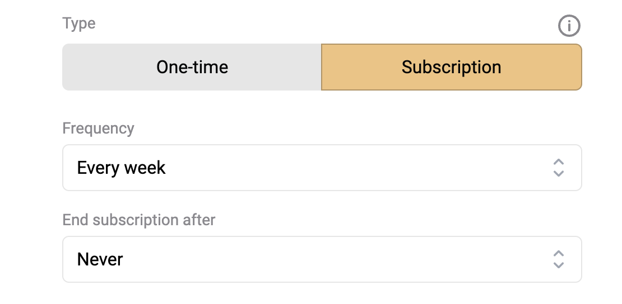Click the down chevron in Frequency field
Screen dimensions: 622x304
tap(559, 173)
